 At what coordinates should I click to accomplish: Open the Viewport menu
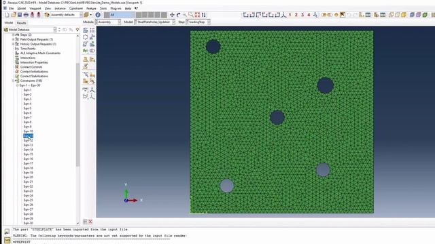point(35,9)
